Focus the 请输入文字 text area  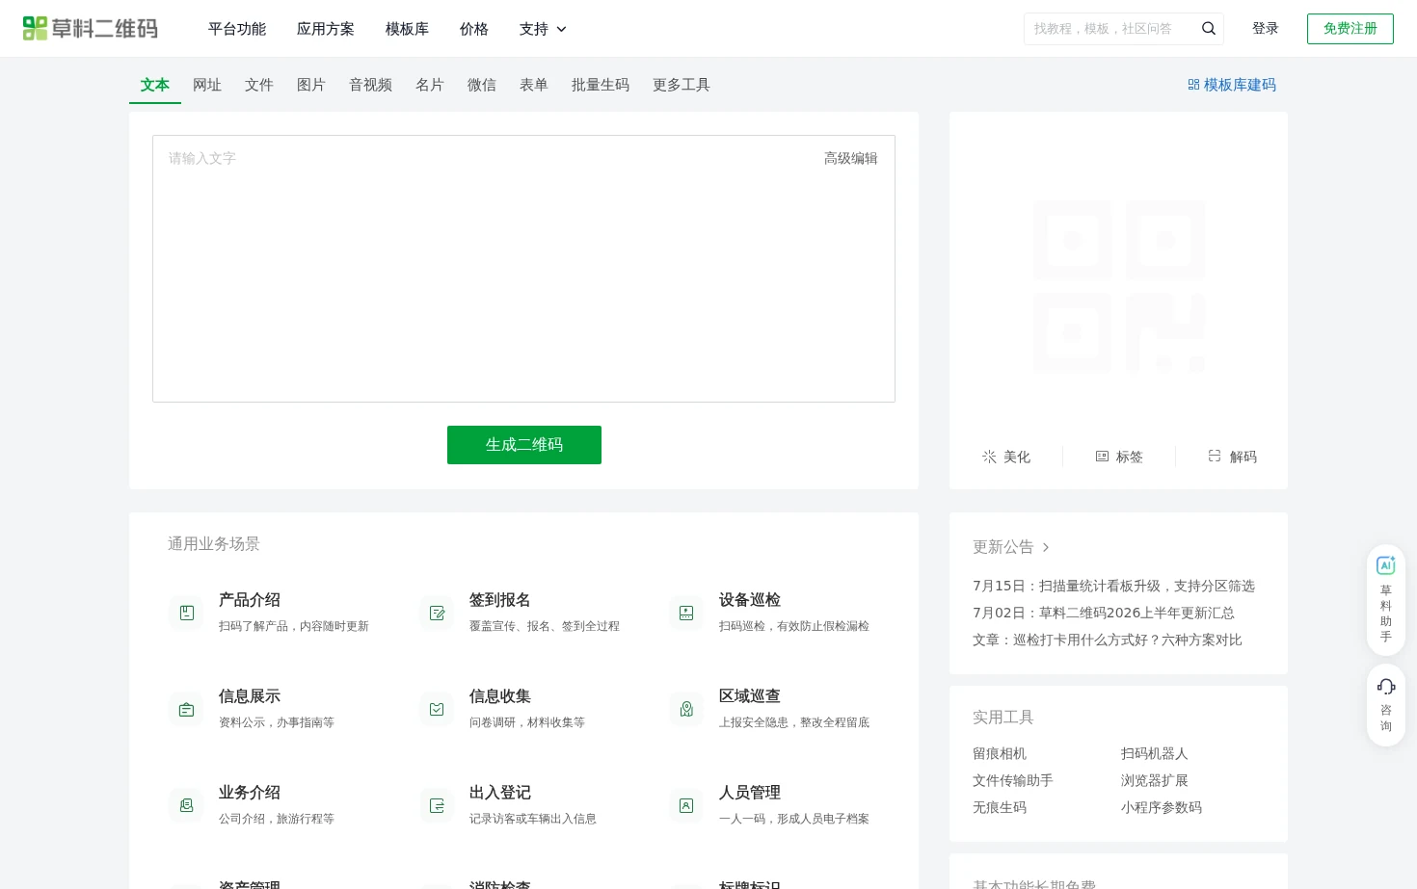(523, 269)
